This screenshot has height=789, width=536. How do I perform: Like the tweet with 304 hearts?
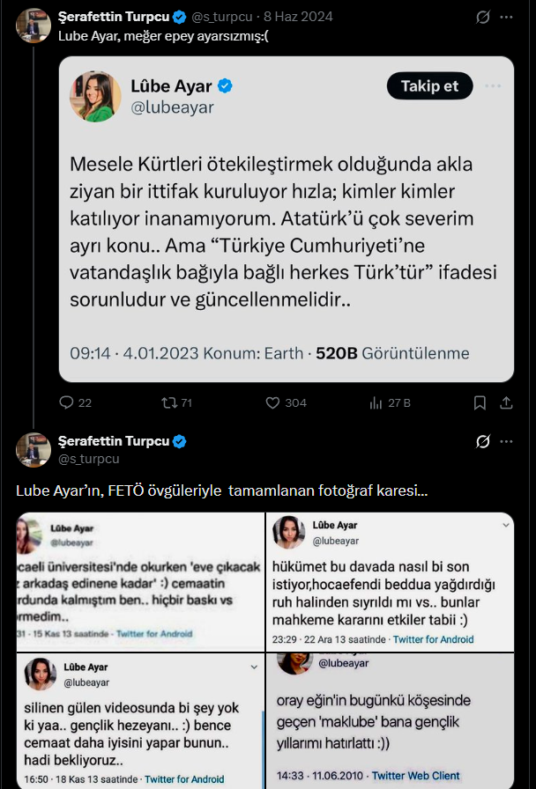[x=272, y=402]
